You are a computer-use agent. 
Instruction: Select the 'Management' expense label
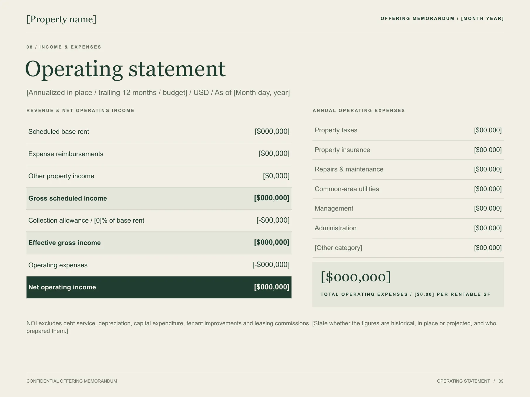[x=334, y=208]
